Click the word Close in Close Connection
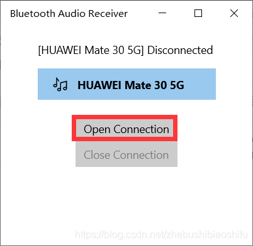 97,155
